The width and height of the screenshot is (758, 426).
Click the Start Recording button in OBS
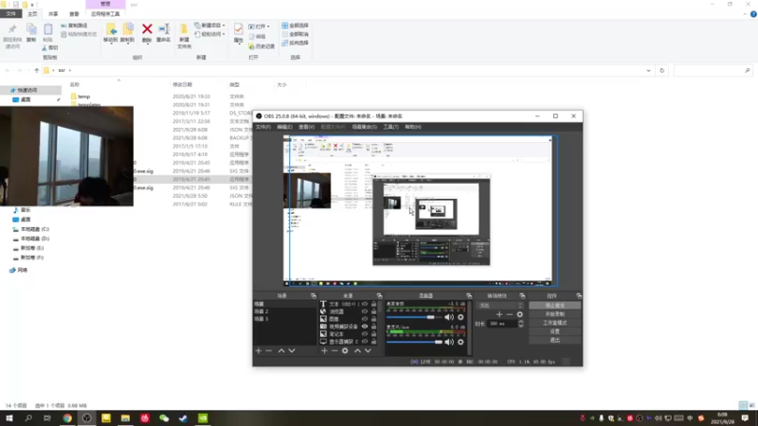[x=554, y=314]
